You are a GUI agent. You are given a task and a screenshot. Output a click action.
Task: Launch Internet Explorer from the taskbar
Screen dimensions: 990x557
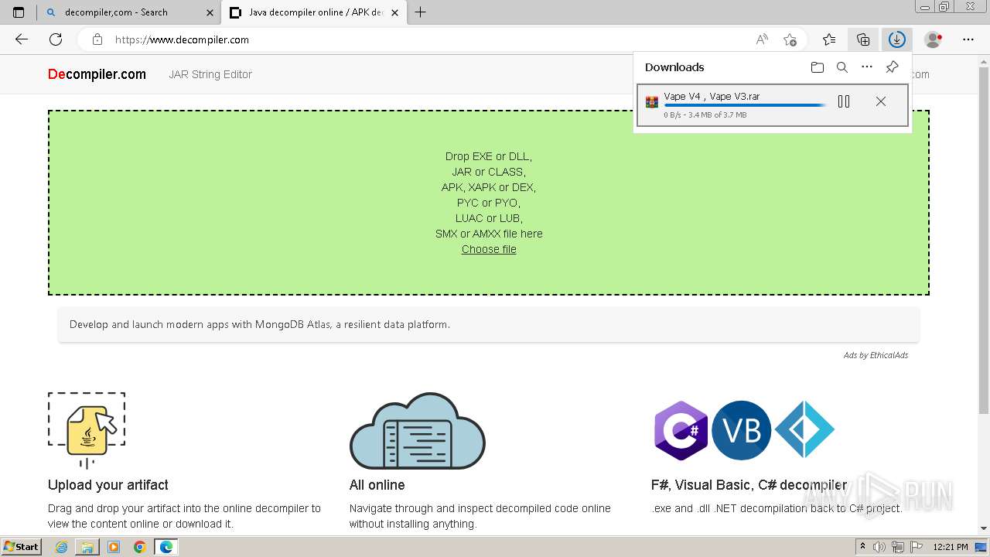[x=61, y=547]
